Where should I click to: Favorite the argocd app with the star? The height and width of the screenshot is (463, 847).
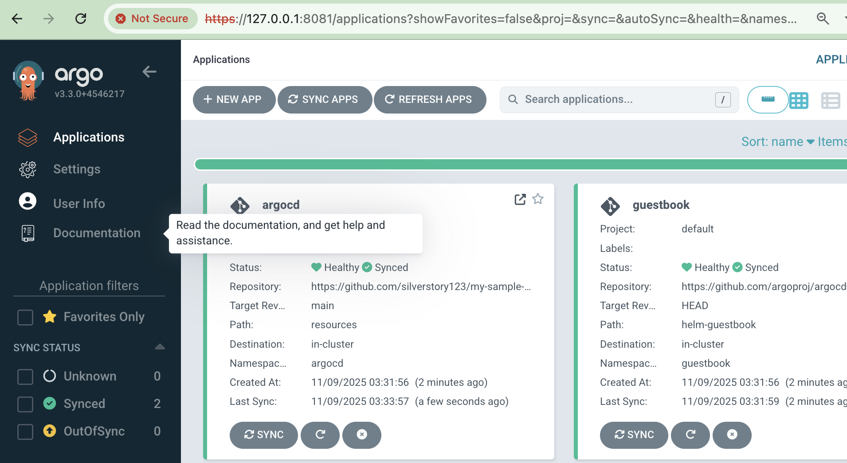click(x=538, y=199)
